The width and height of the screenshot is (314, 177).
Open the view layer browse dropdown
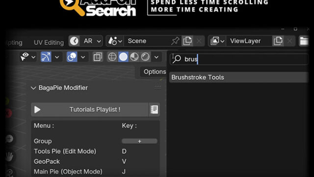pyautogui.click(x=217, y=41)
